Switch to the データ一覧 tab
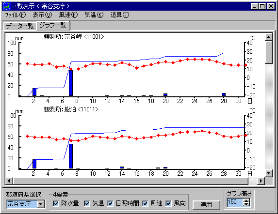Screen dimensions: 278x214 [x=20, y=26]
